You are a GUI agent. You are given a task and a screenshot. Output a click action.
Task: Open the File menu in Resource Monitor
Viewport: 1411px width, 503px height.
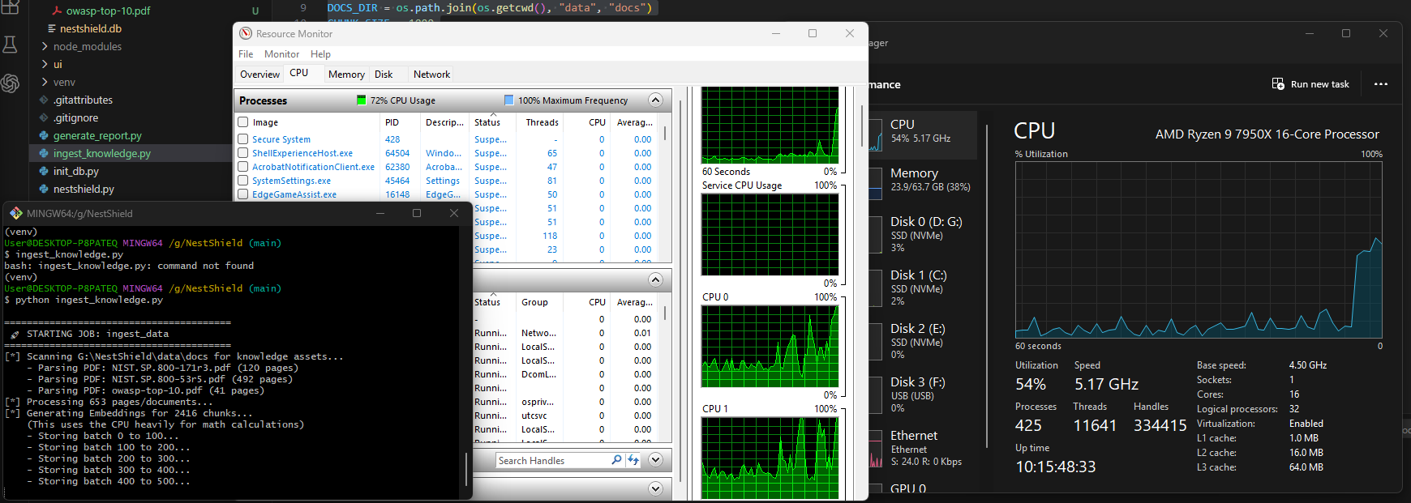tap(246, 54)
